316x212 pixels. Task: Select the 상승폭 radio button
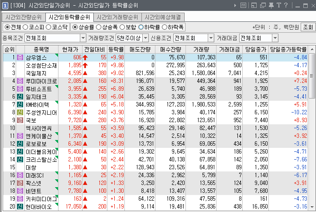pyautogui.click(x=99, y=27)
